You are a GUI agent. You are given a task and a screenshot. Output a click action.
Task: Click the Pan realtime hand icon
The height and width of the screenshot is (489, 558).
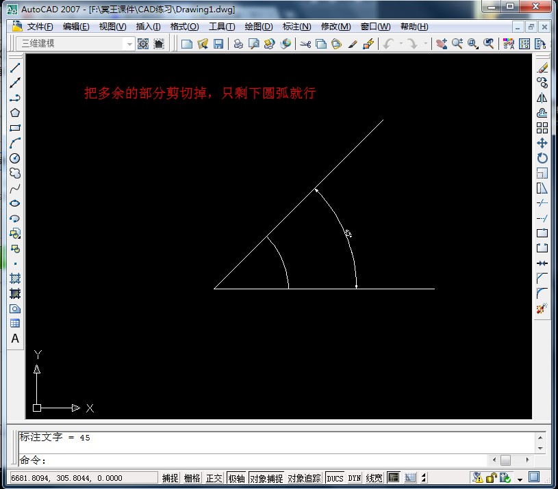(442, 44)
